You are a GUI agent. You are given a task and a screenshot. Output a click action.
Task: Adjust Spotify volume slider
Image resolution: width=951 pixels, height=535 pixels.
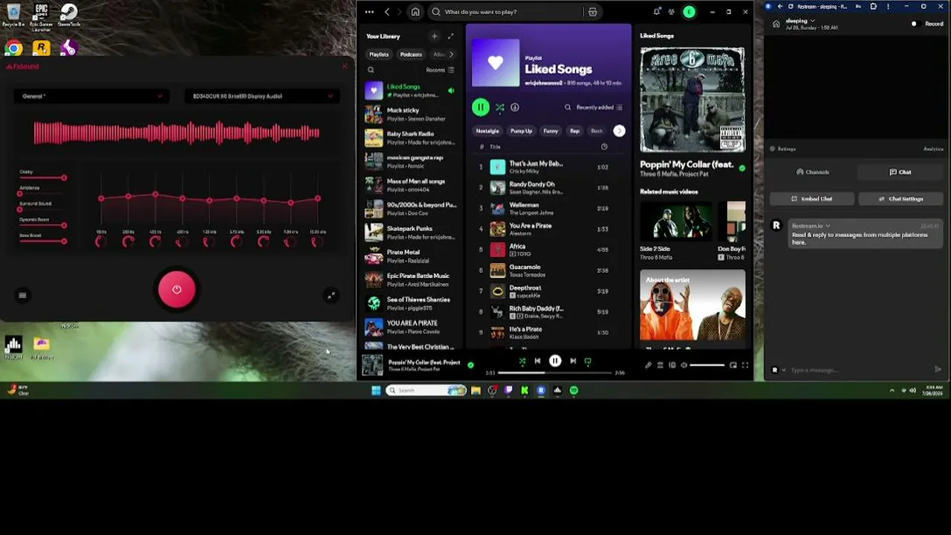[x=707, y=365]
